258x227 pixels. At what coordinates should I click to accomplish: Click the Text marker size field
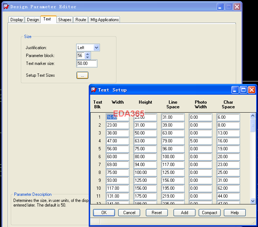point(87,63)
